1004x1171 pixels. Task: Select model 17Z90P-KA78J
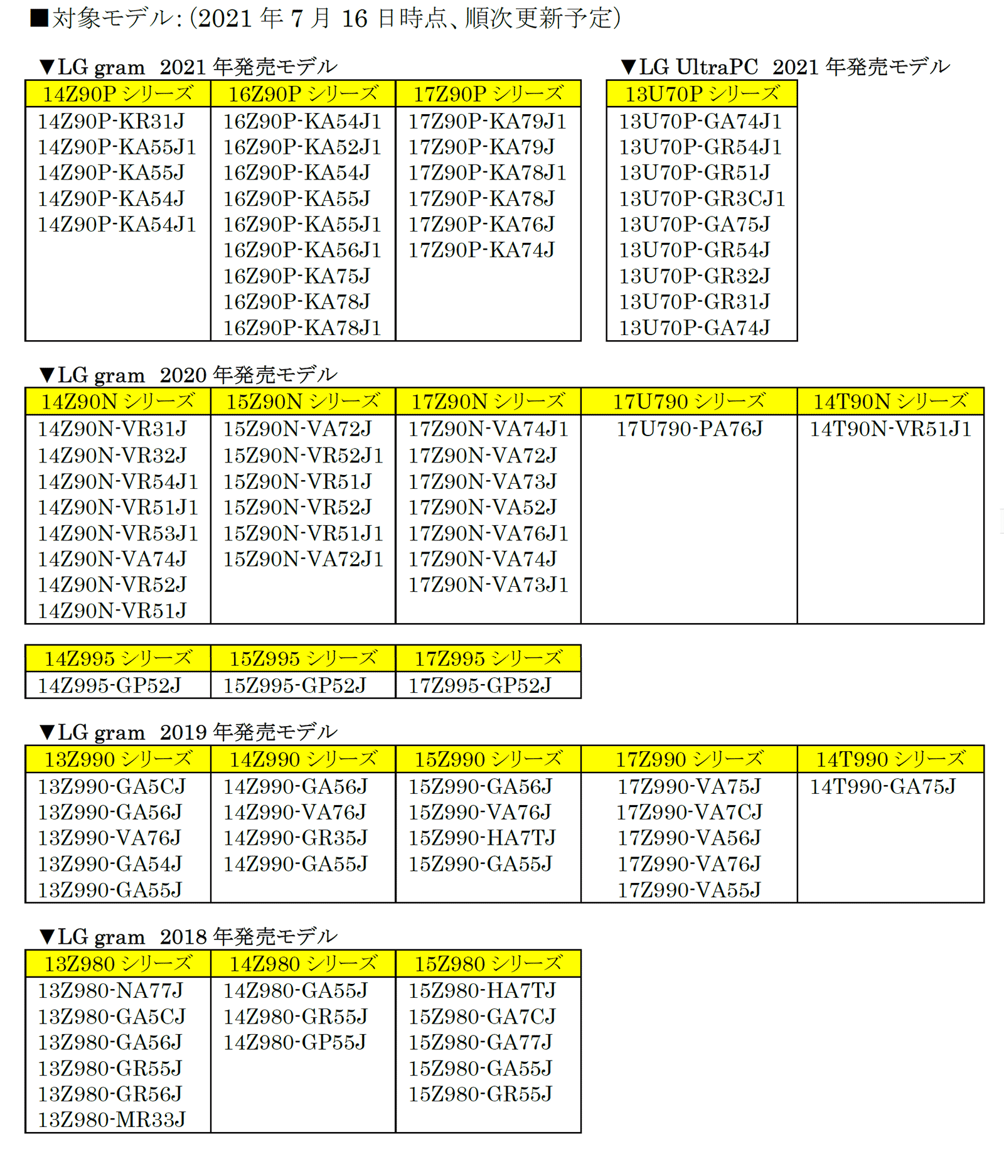pos(481,198)
